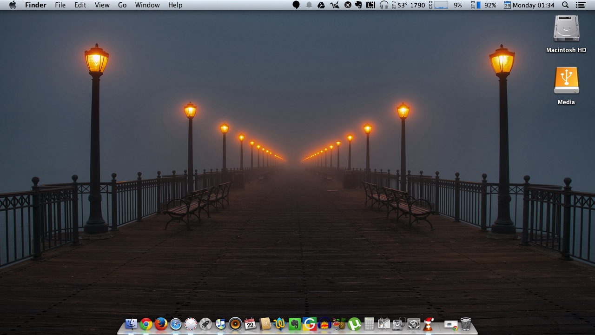Toggle notifications via the bell menu bar icon

click(309, 5)
